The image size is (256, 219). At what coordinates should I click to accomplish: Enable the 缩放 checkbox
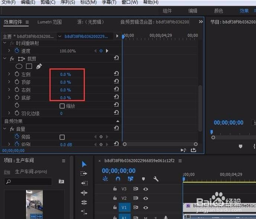click(62, 106)
